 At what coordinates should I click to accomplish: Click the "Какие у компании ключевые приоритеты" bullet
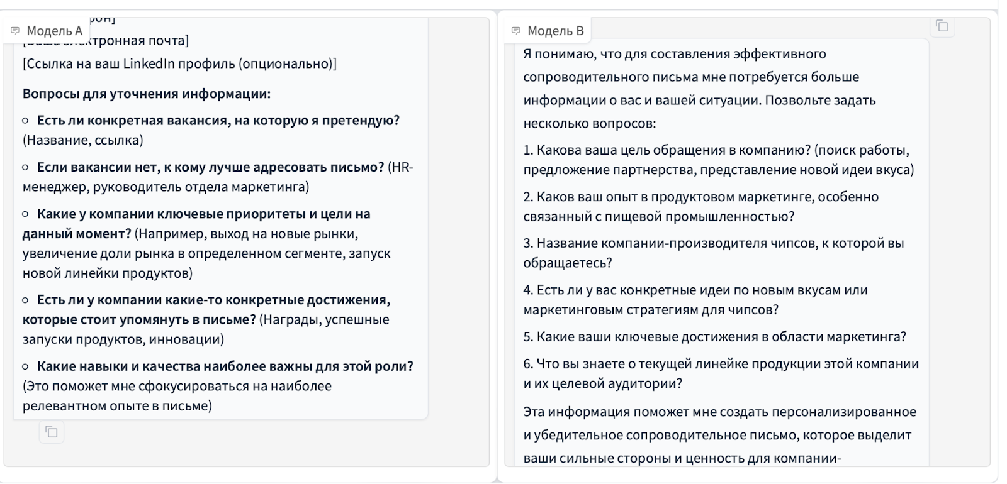point(203,214)
